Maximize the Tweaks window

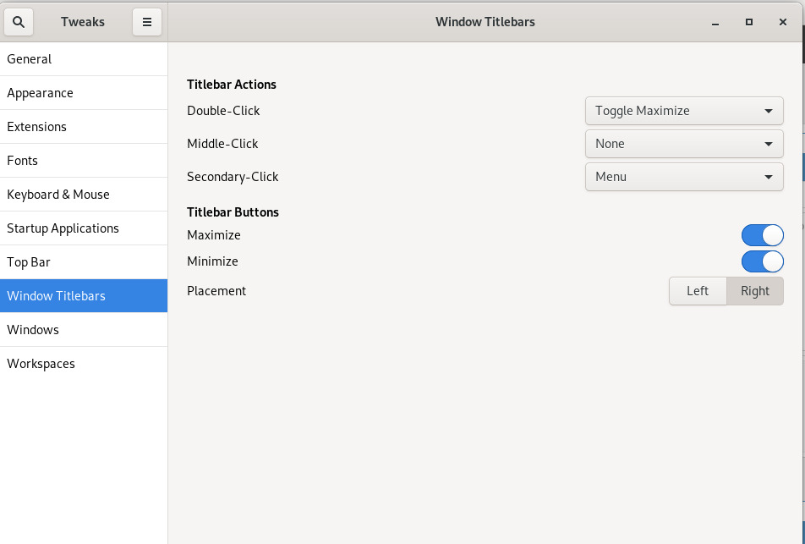pos(749,22)
